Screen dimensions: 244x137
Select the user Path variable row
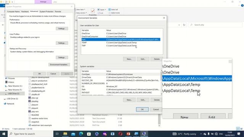pos(121,40)
